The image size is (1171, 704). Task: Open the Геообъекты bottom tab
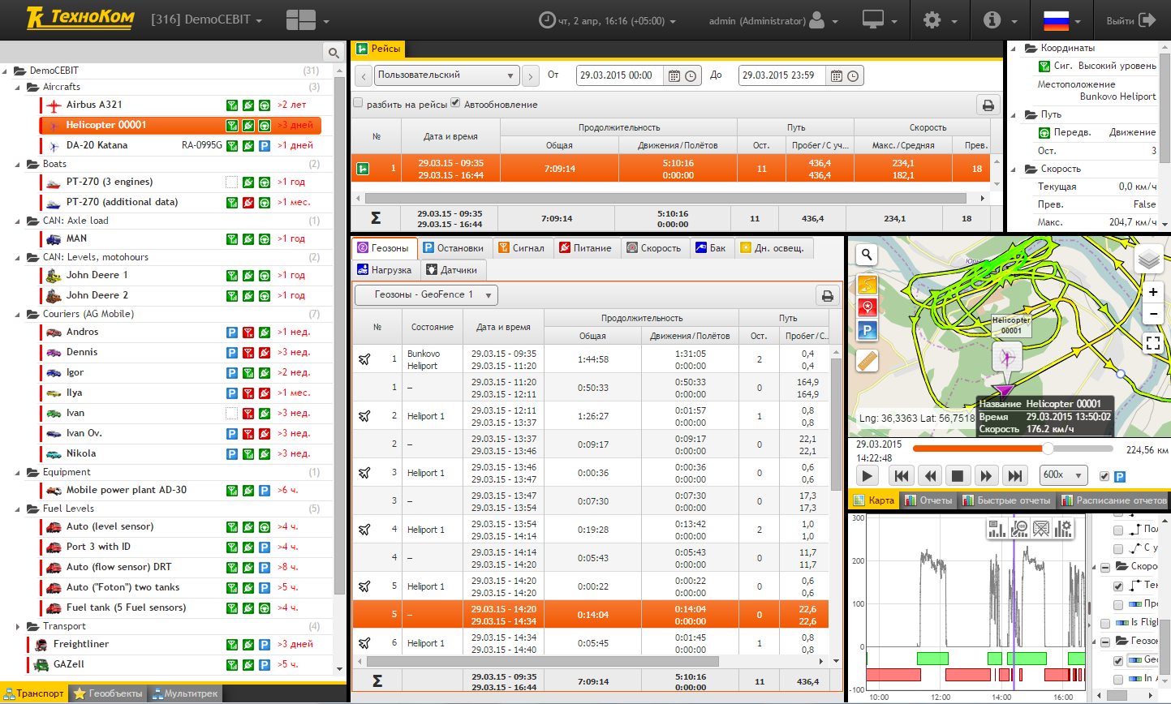point(108,693)
